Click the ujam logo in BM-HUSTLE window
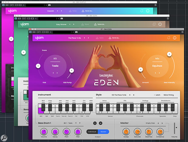Viewport: 188px width, 142px height. (x=12, y=11)
